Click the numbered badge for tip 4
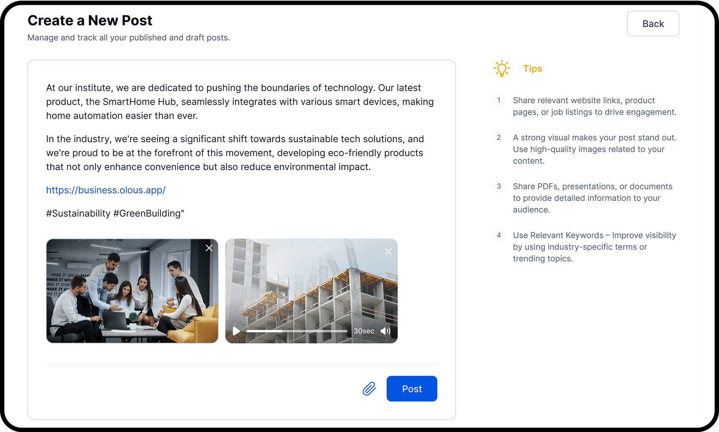Viewport: 719px width, 432px height. point(499,235)
